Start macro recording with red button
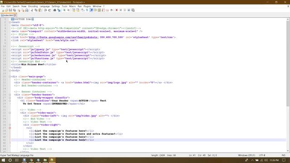This screenshot has height=163, width=290. pyautogui.click(x=116, y=10)
